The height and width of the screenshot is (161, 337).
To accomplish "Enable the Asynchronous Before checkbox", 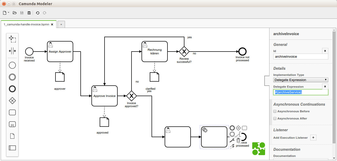I will [275, 111].
